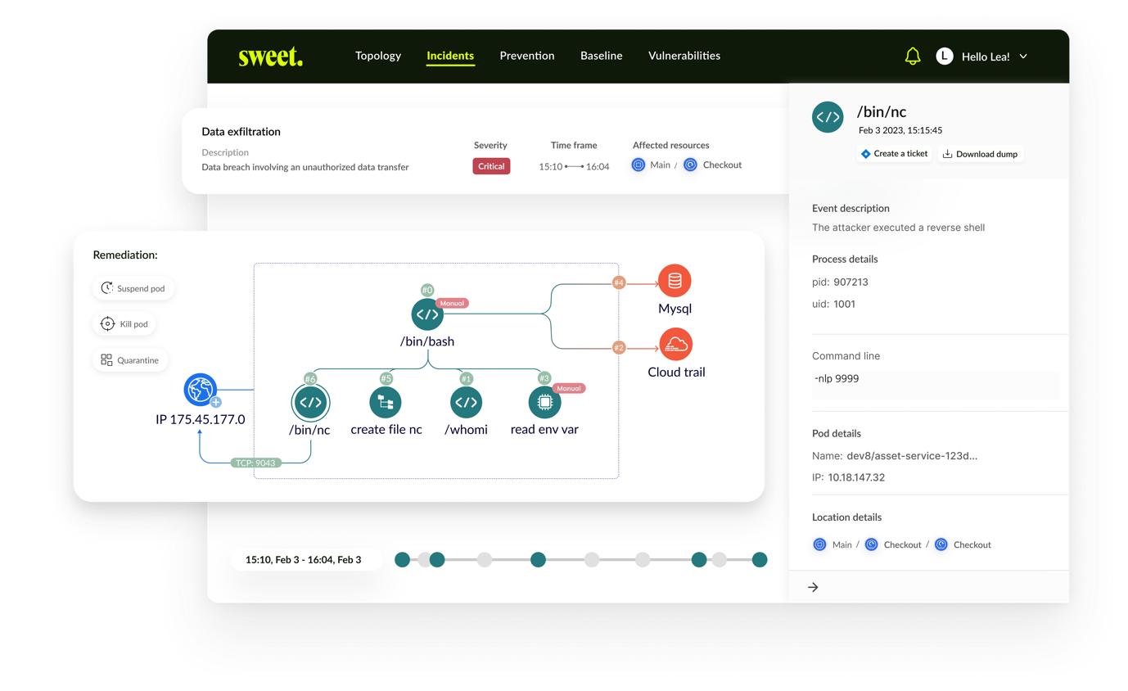Click the uid value 1001
This screenshot has height=691, width=1128.
pos(845,304)
